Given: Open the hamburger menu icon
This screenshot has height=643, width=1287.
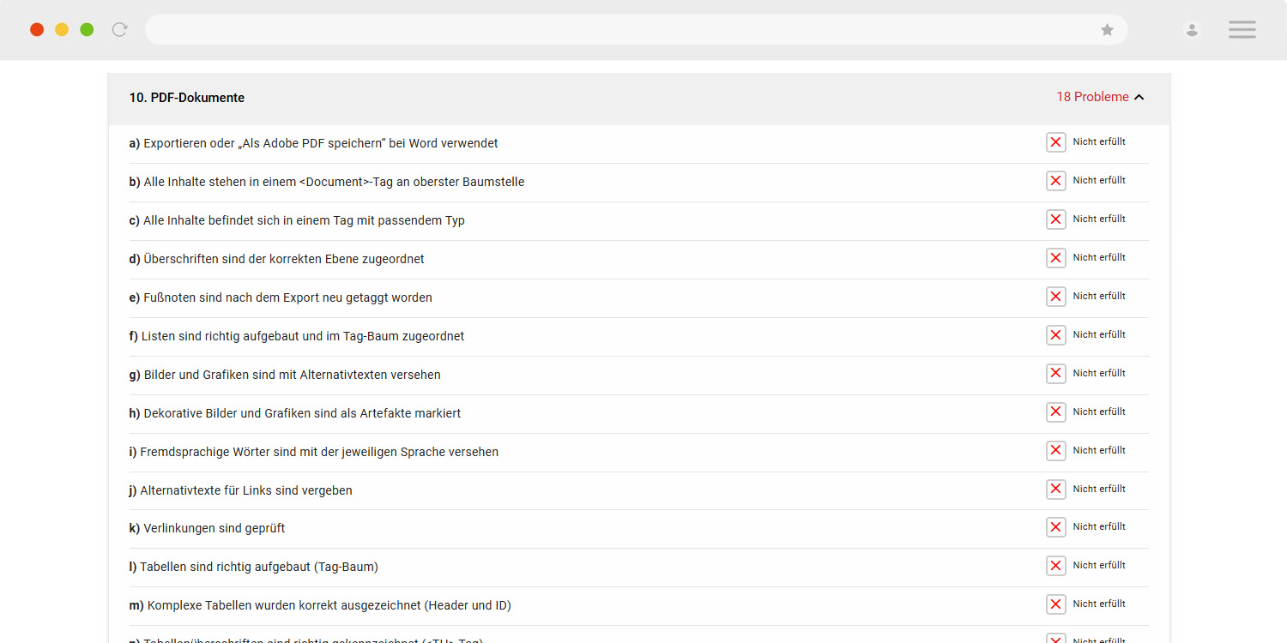Looking at the screenshot, I should point(1242,30).
